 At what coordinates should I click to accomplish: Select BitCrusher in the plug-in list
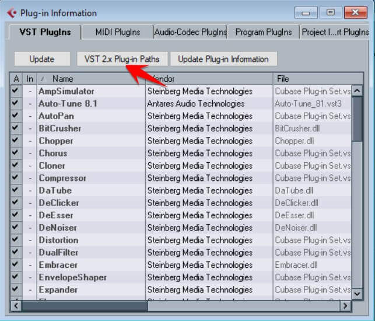(x=60, y=128)
